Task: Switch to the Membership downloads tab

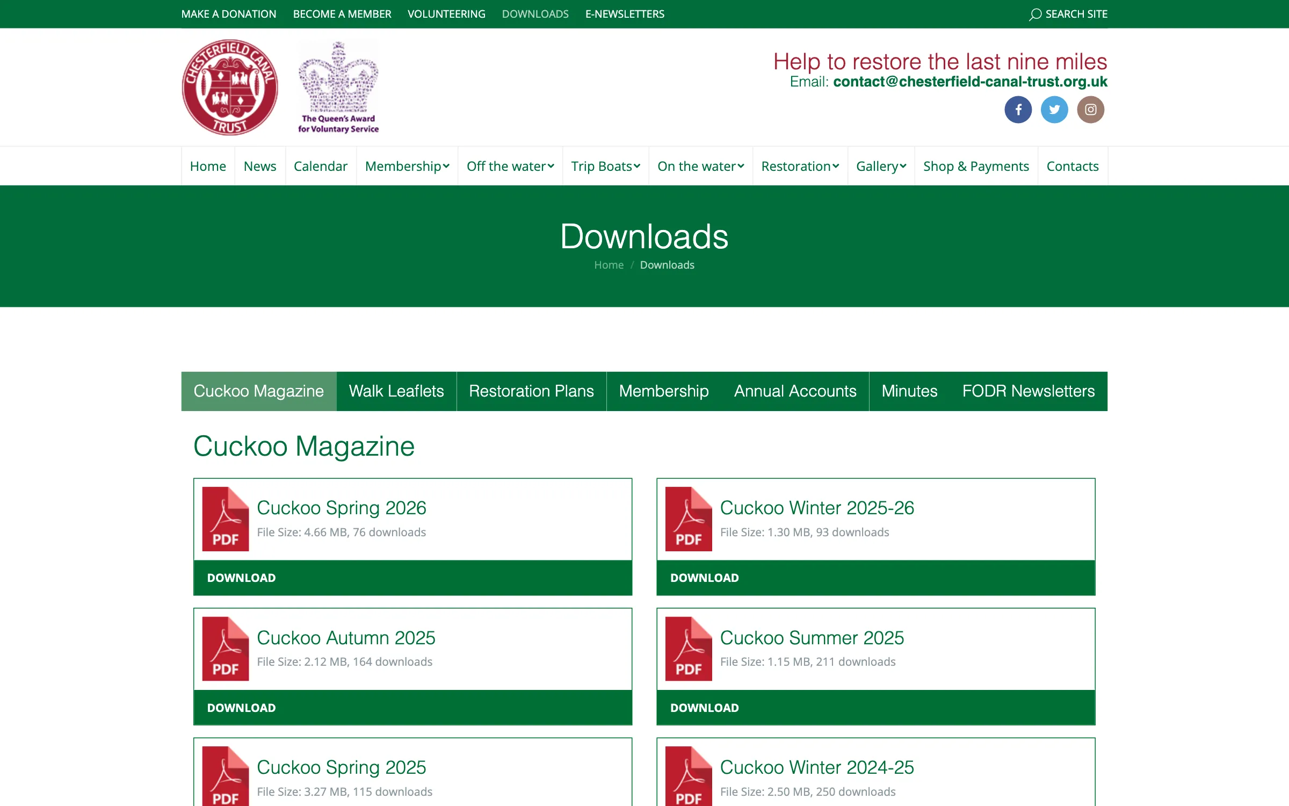Action: point(664,391)
